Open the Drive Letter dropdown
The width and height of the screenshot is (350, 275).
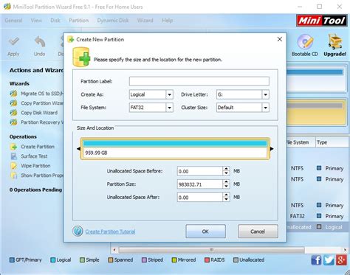tap(265, 94)
